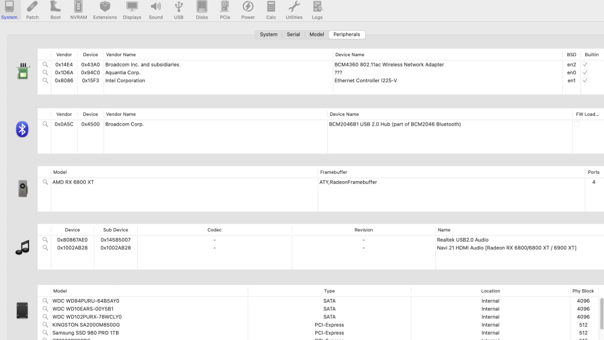Select '0x1002AB28' device cell in audio table
The height and width of the screenshot is (340, 604).
click(72, 248)
